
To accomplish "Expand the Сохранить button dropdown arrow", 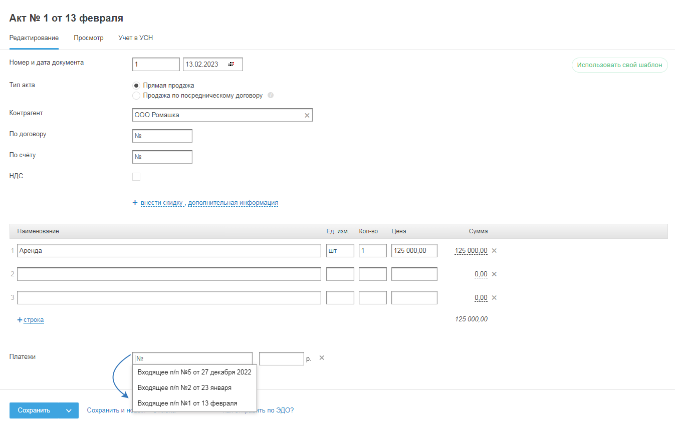I will [x=69, y=410].
